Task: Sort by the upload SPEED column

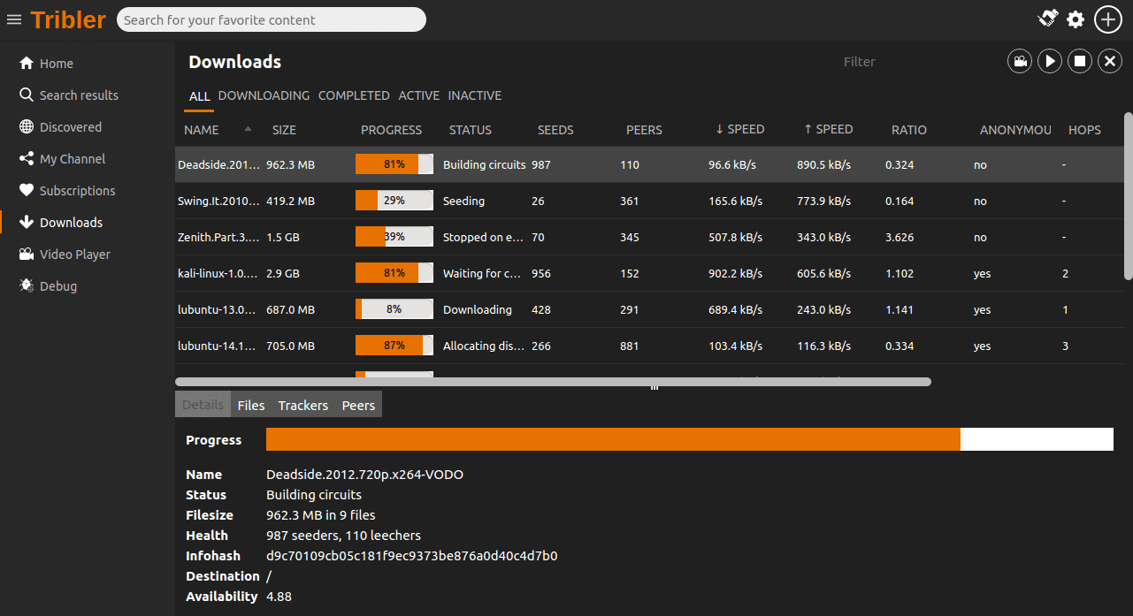Action: click(838, 130)
